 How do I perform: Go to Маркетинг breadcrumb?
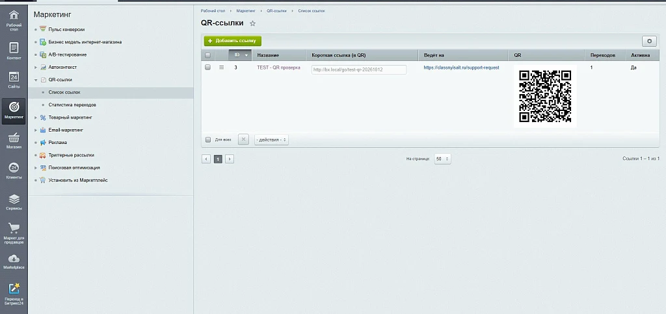(x=246, y=10)
